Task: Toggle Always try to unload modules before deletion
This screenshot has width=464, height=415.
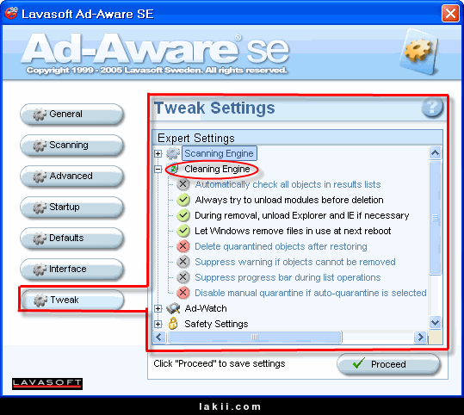Action: tap(183, 200)
